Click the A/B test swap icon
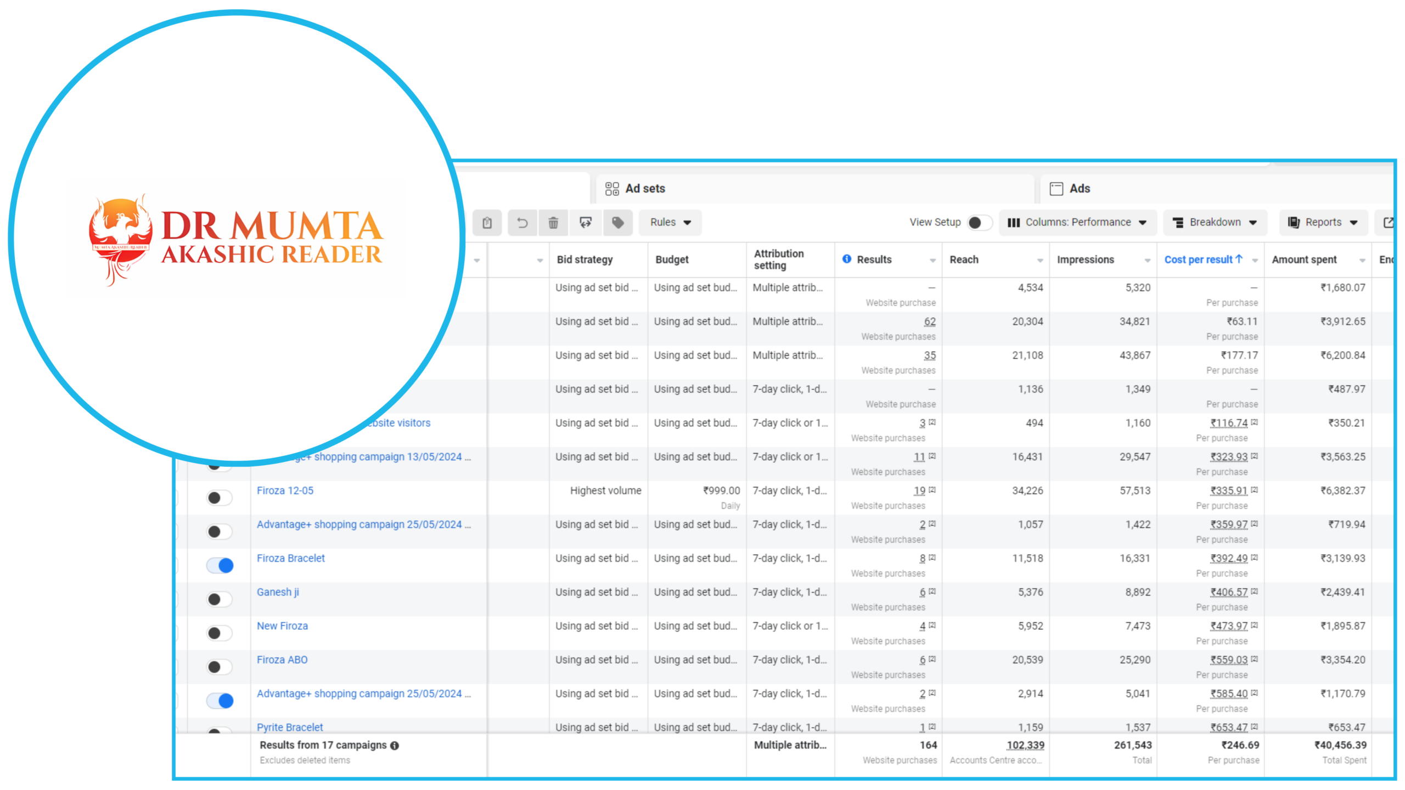 (586, 223)
